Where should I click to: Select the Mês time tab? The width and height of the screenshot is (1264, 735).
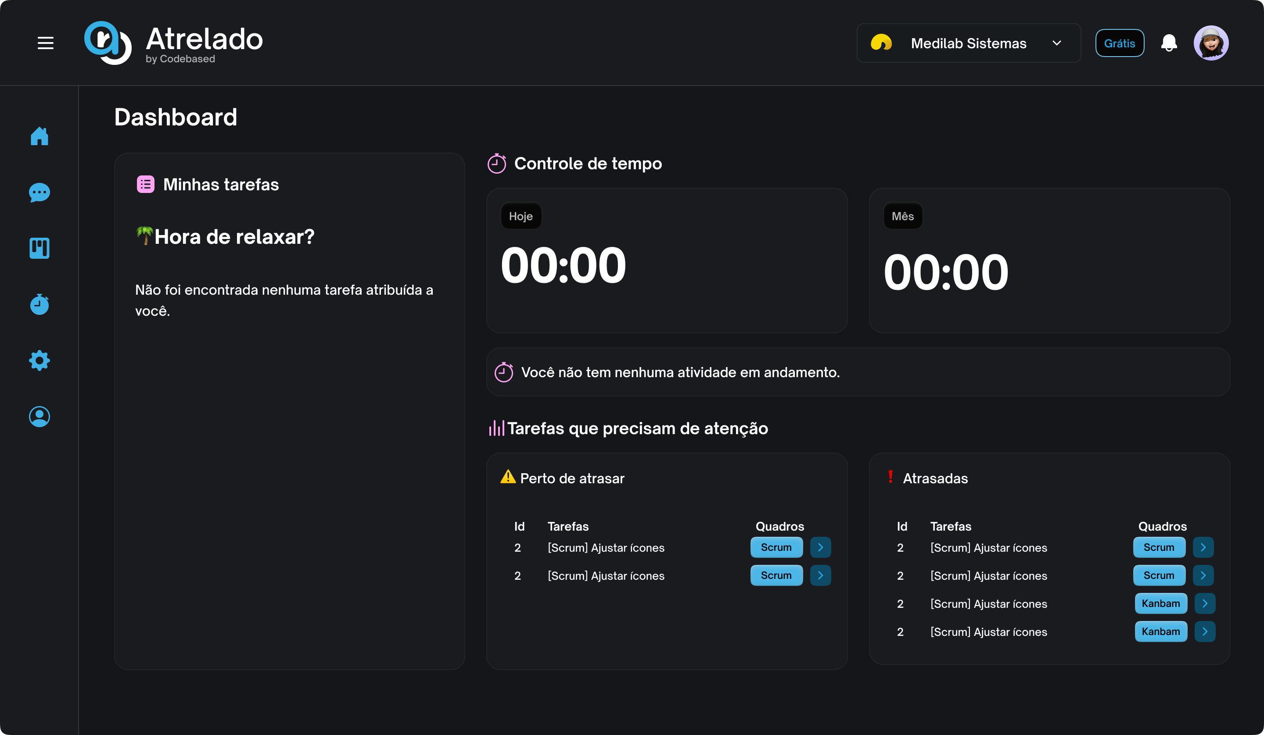pyautogui.click(x=902, y=216)
